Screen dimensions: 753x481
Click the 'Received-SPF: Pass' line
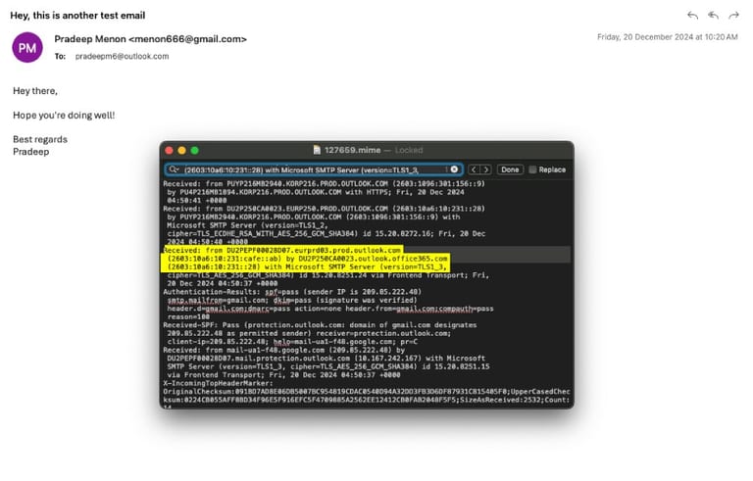coord(320,325)
